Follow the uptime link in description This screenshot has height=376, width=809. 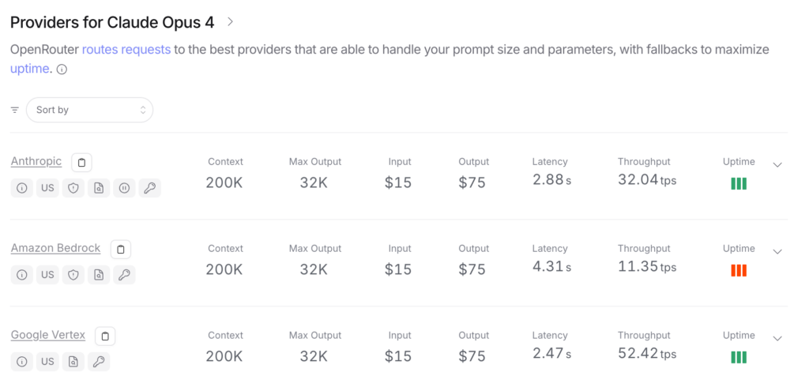29,69
